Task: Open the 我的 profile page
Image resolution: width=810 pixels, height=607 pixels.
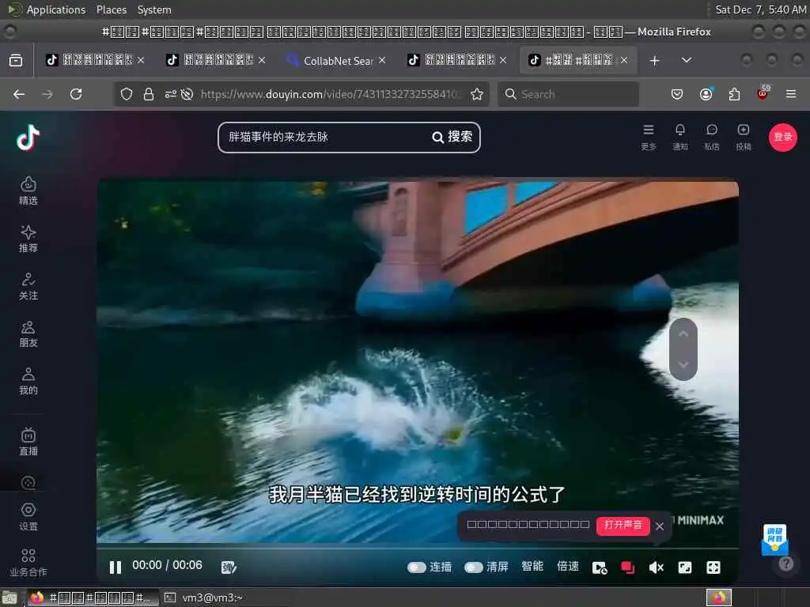Action: tap(28, 381)
